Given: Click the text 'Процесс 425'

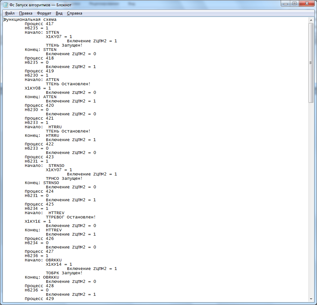Looking at the screenshot, I should tap(39, 204).
